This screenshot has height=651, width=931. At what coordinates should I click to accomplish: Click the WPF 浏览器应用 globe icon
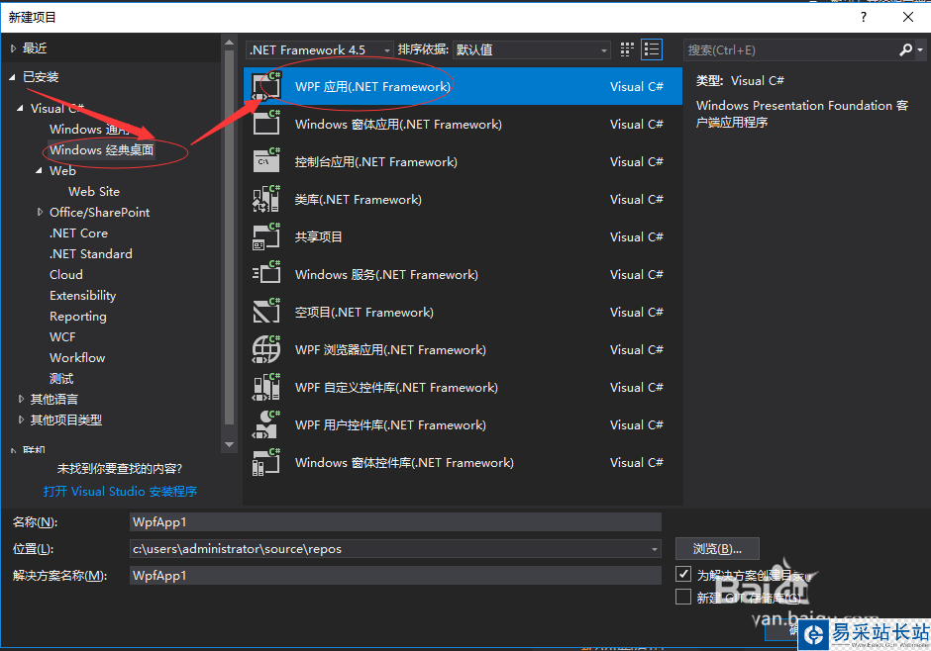click(x=266, y=349)
